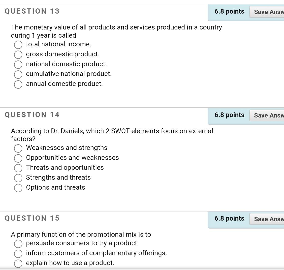Select the 'annual domestic product.' answer option
Image resolution: width=284 pixels, height=270 pixels.
pos(18,84)
